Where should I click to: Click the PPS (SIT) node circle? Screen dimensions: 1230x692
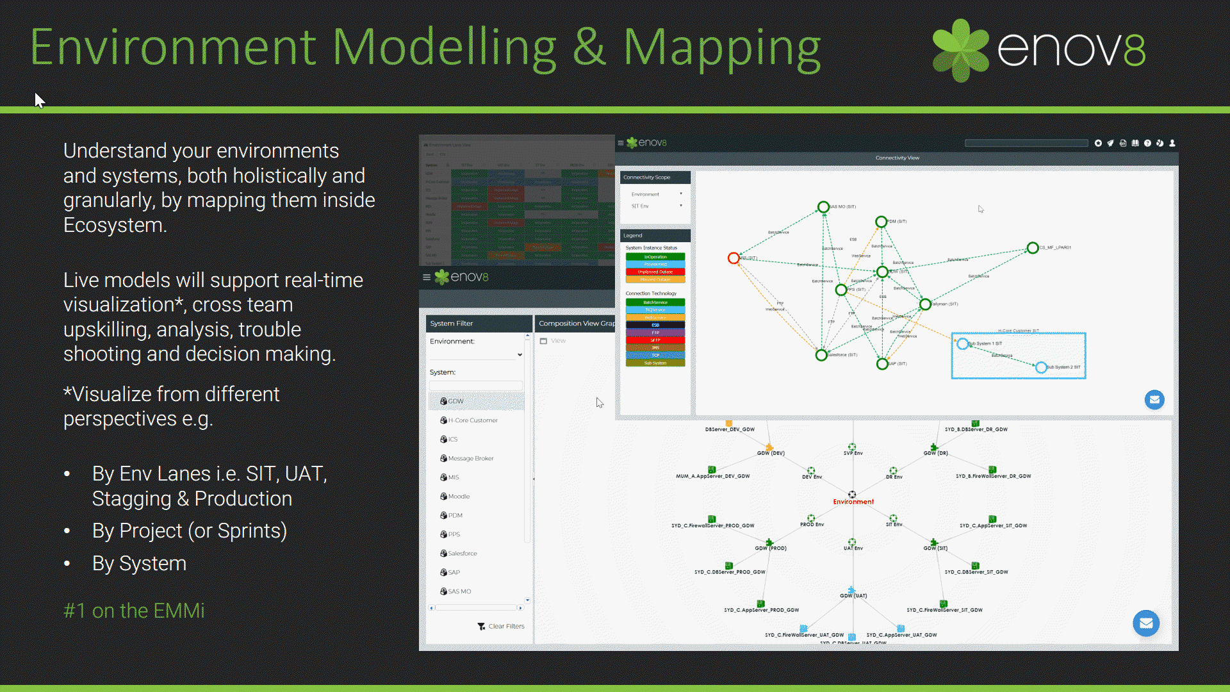coord(841,290)
